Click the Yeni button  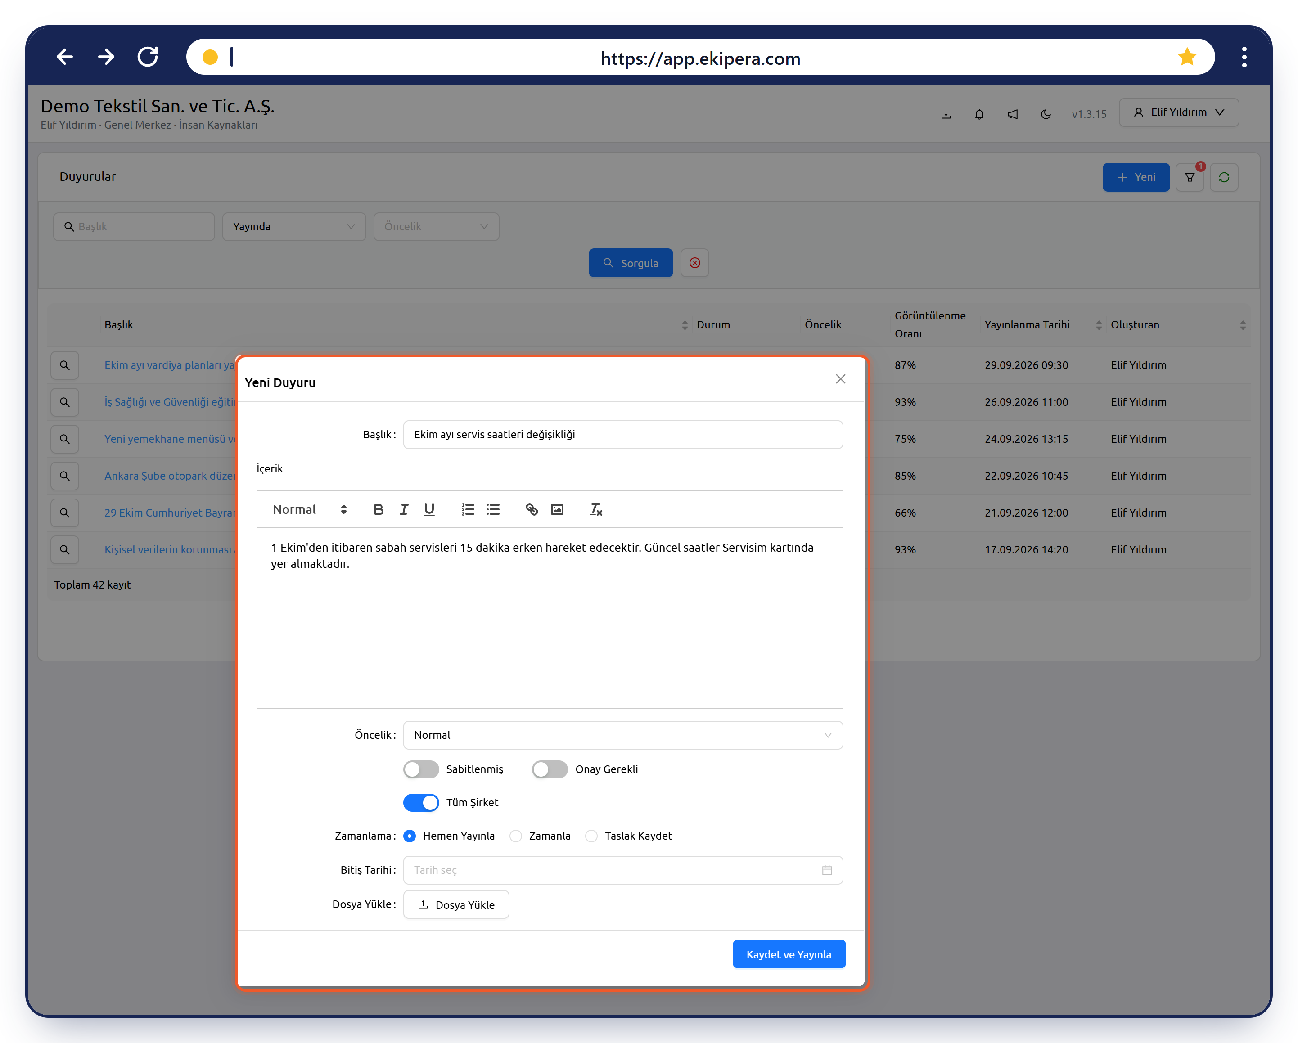click(1136, 177)
